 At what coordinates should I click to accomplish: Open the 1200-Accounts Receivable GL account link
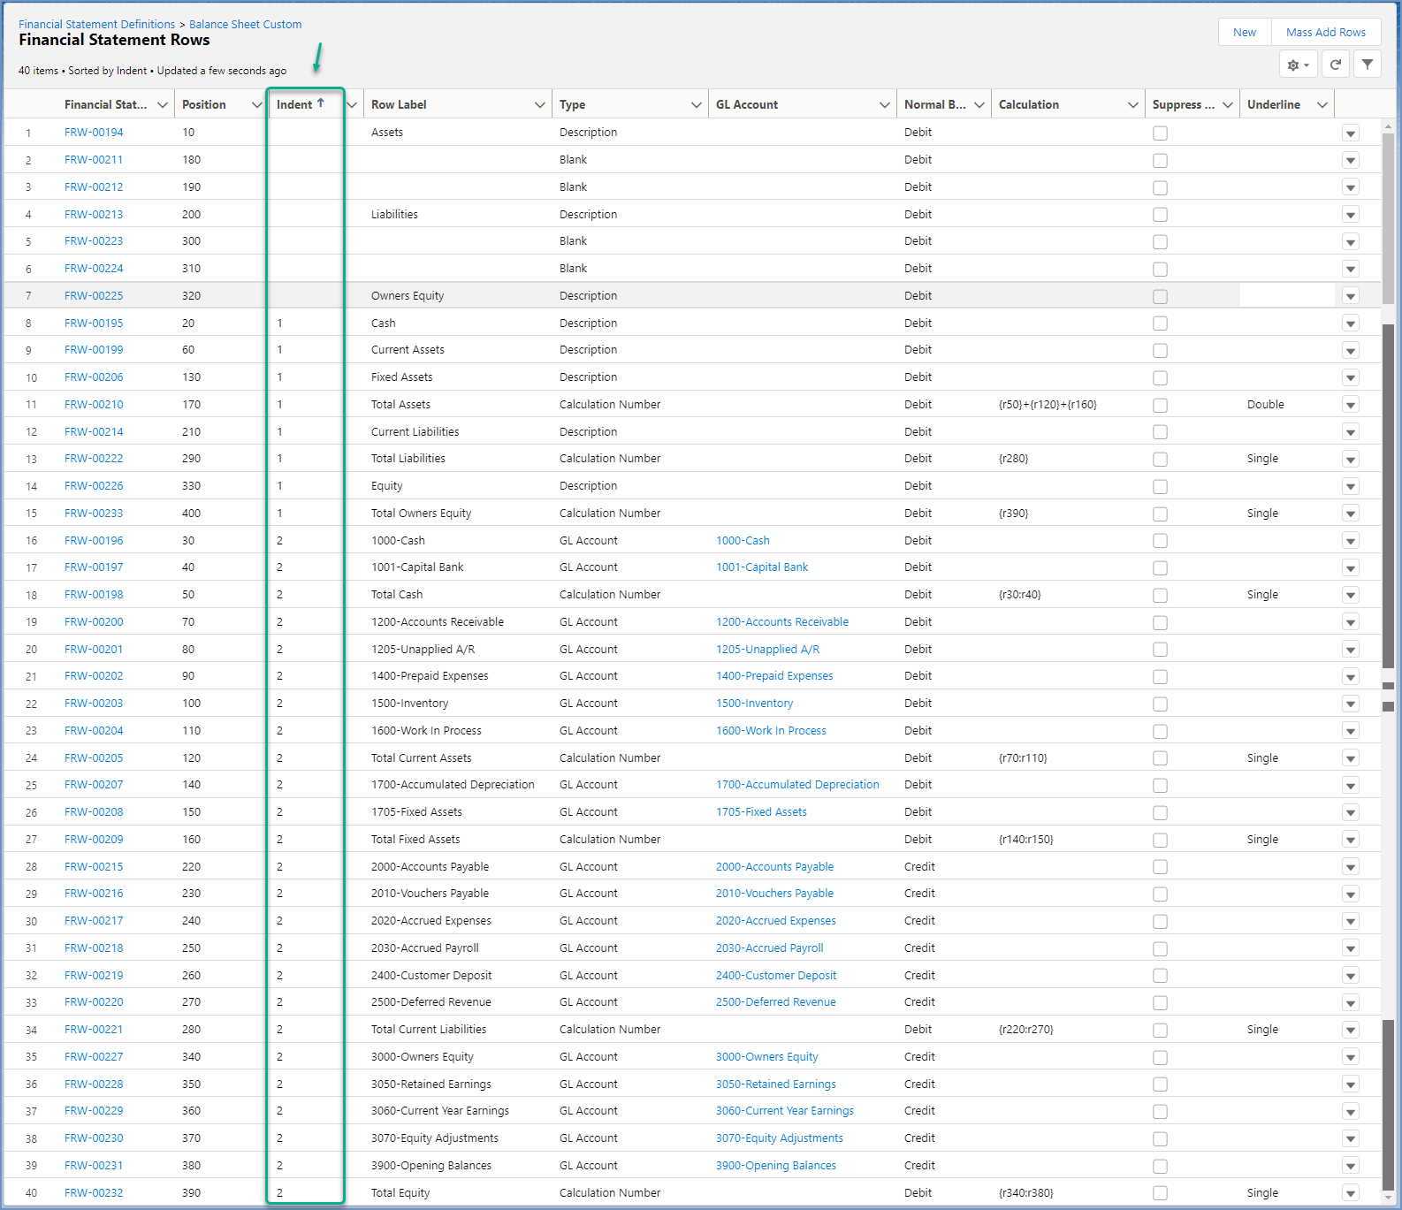tap(781, 622)
